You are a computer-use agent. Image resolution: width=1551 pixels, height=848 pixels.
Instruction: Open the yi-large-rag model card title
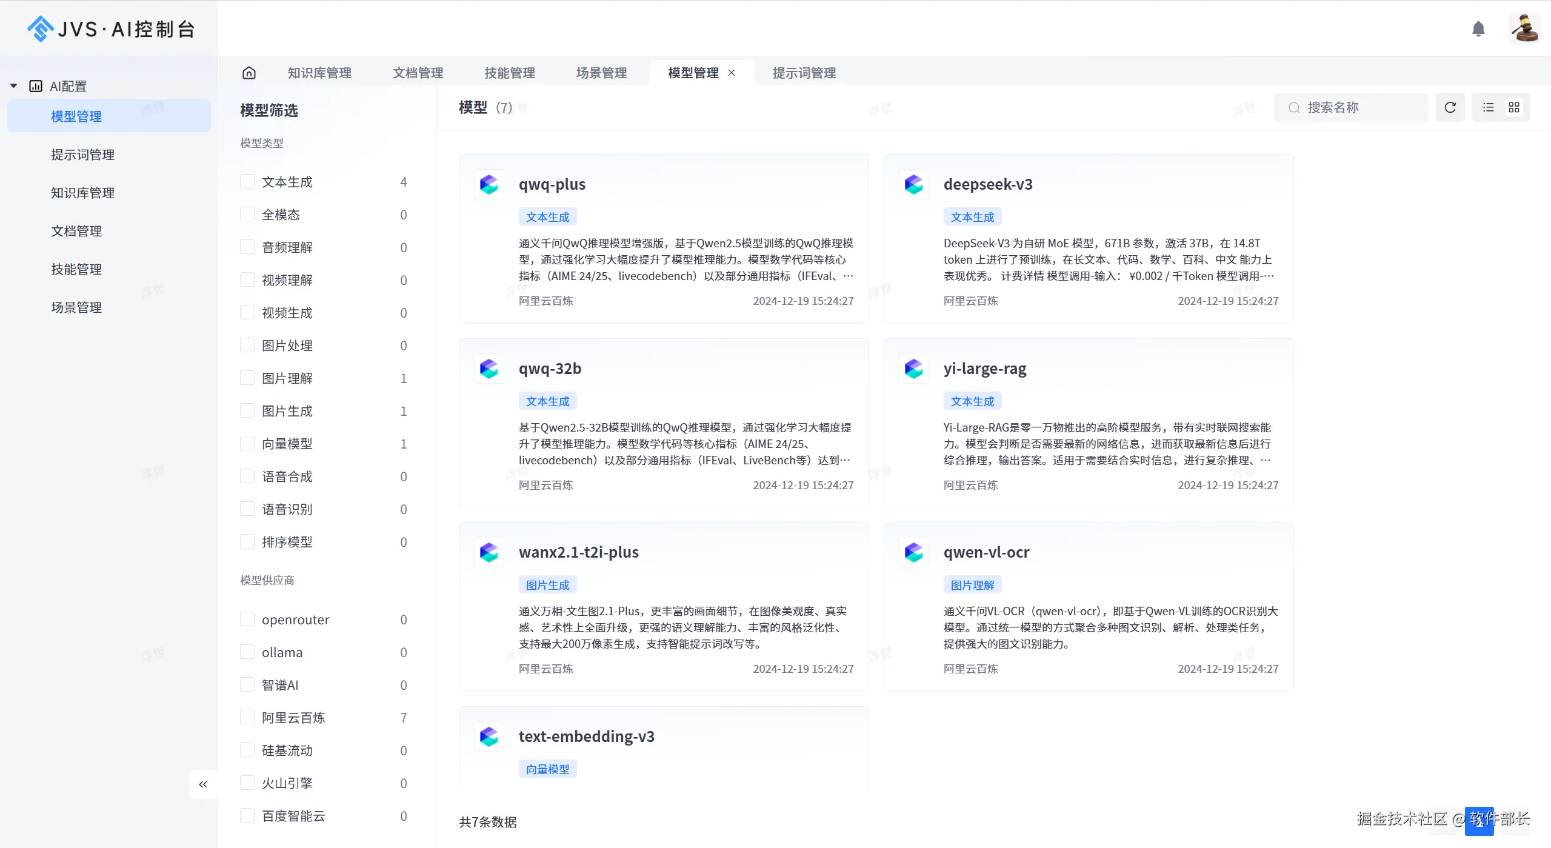(984, 369)
